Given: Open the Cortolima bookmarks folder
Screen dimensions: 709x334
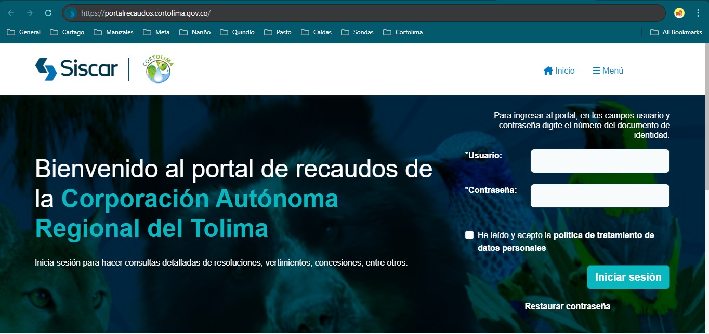Looking at the screenshot, I should 403,32.
